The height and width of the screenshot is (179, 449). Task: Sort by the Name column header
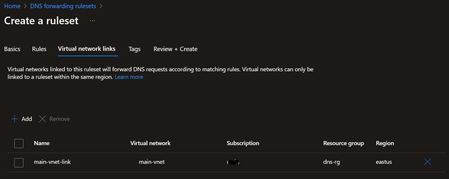pos(41,143)
